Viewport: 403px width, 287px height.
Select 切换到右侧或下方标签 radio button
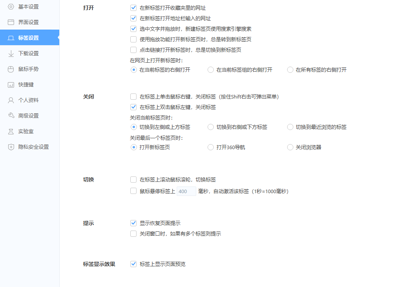coord(211,127)
